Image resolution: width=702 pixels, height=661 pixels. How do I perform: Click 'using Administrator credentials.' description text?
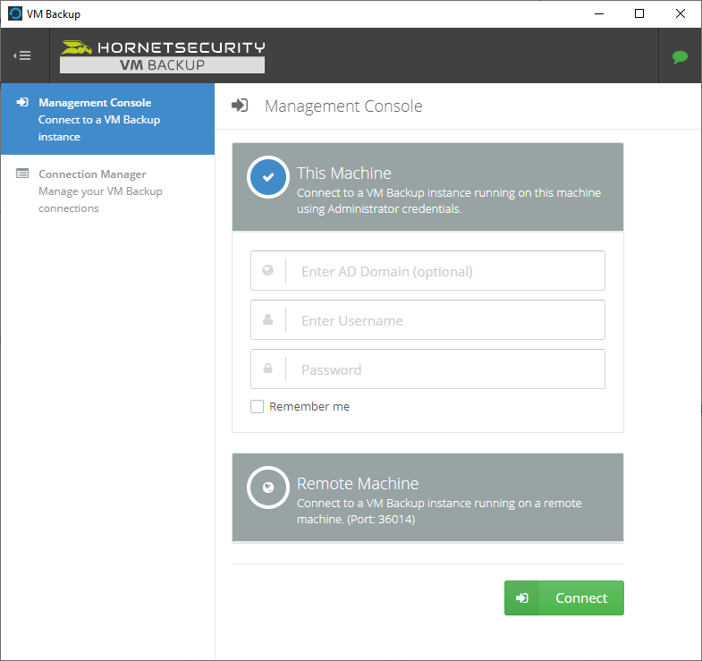[x=379, y=209]
